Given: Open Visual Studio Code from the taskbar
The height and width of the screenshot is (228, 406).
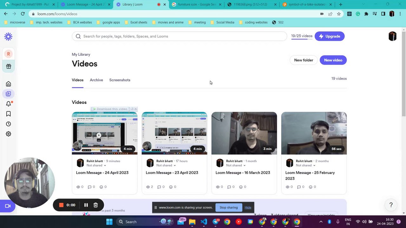Looking at the screenshot, I should 204,222.
